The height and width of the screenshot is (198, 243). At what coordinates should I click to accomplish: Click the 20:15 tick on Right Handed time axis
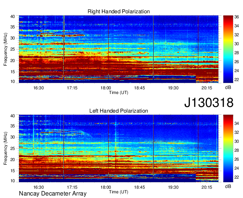click(x=207, y=88)
